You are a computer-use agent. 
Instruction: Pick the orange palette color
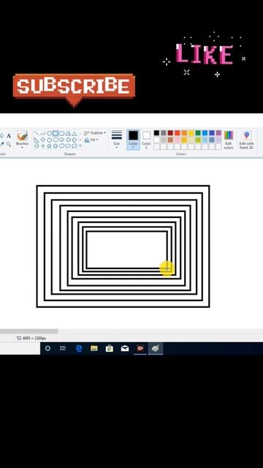(x=184, y=133)
